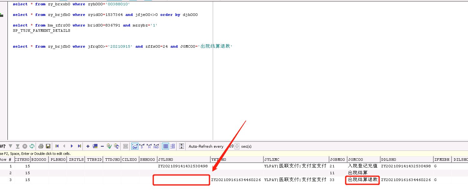The width and height of the screenshot is (468, 191).
Task: Click the ZFMXBH column header
Action: pos(442,160)
